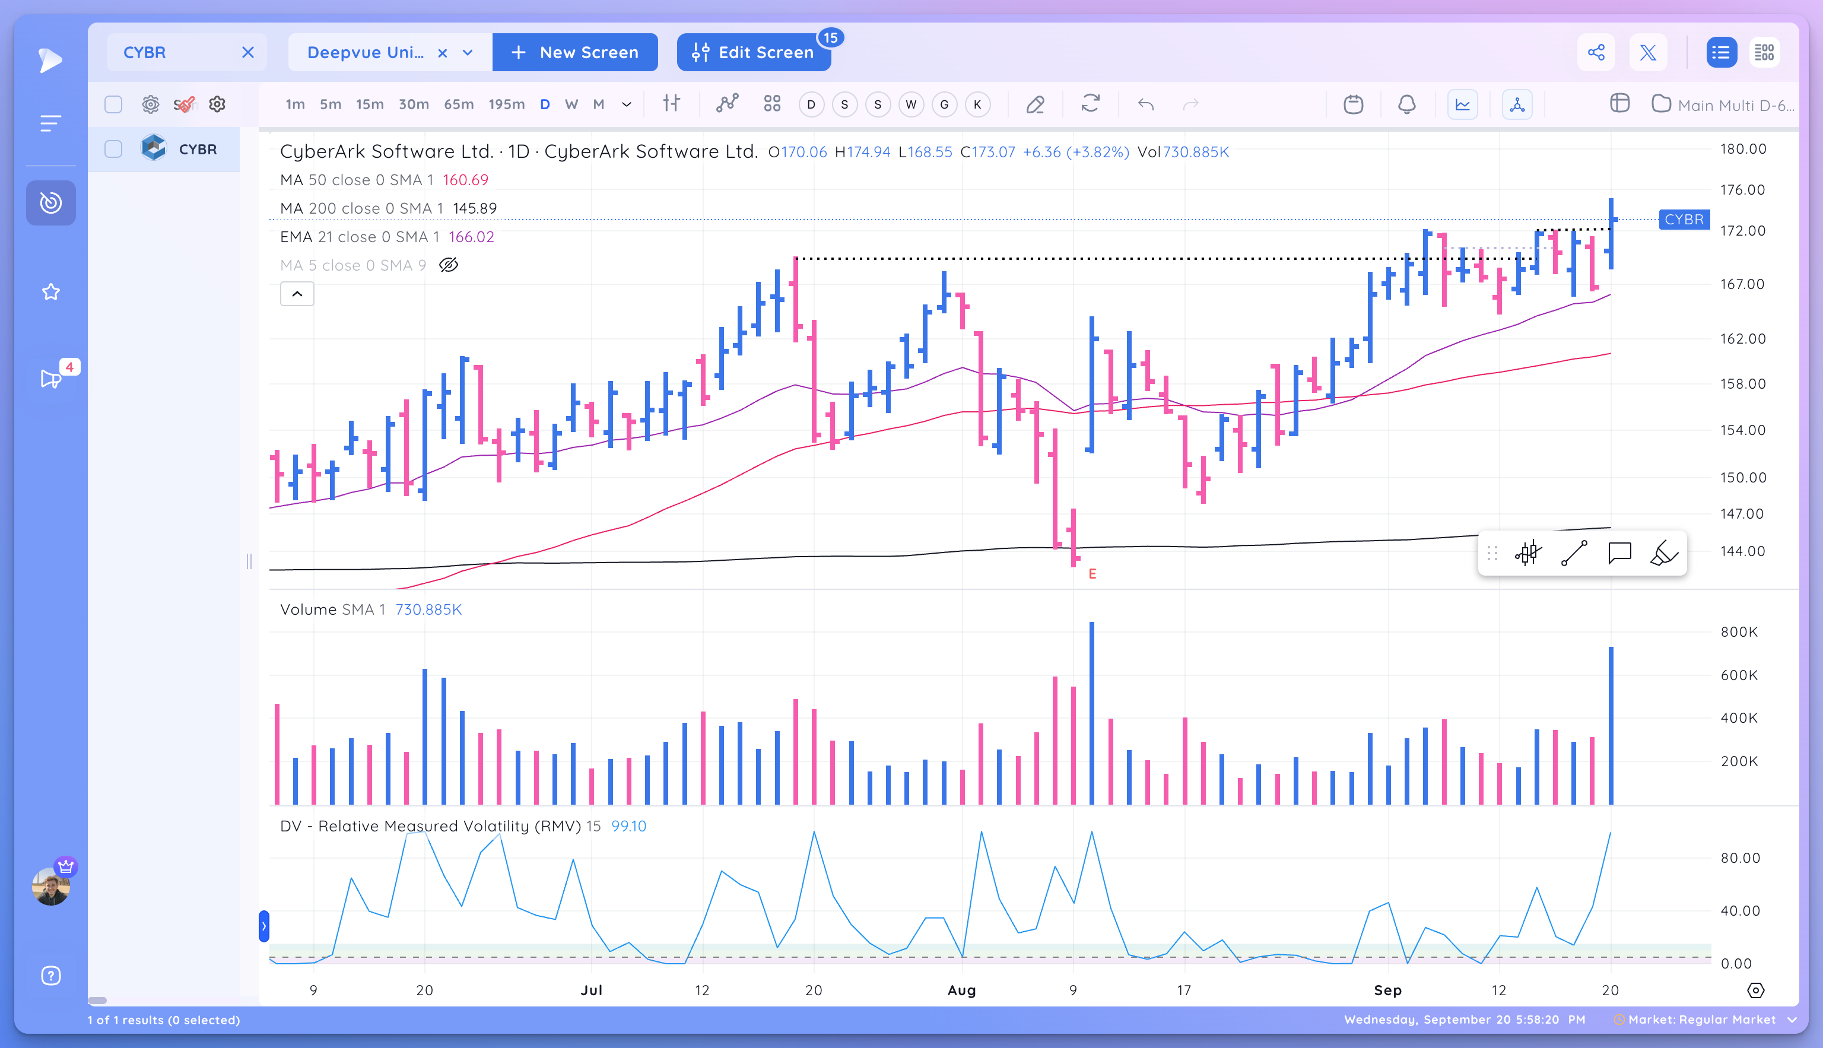The width and height of the screenshot is (1823, 1048).
Task: Select the 1m timeframe
Action: tap(295, 104)
